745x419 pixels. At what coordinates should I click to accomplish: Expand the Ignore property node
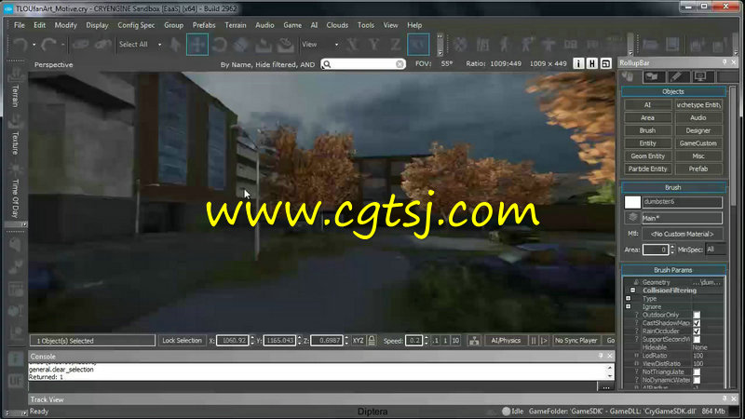628,307
